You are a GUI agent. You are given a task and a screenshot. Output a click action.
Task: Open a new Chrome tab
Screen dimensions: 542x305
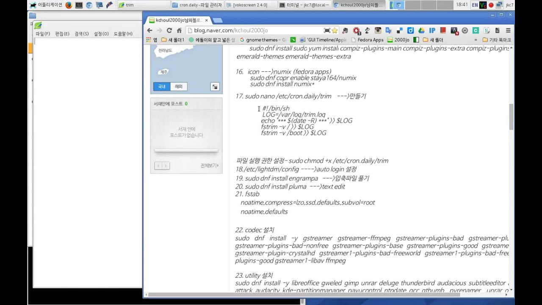(x=217, y=20)
